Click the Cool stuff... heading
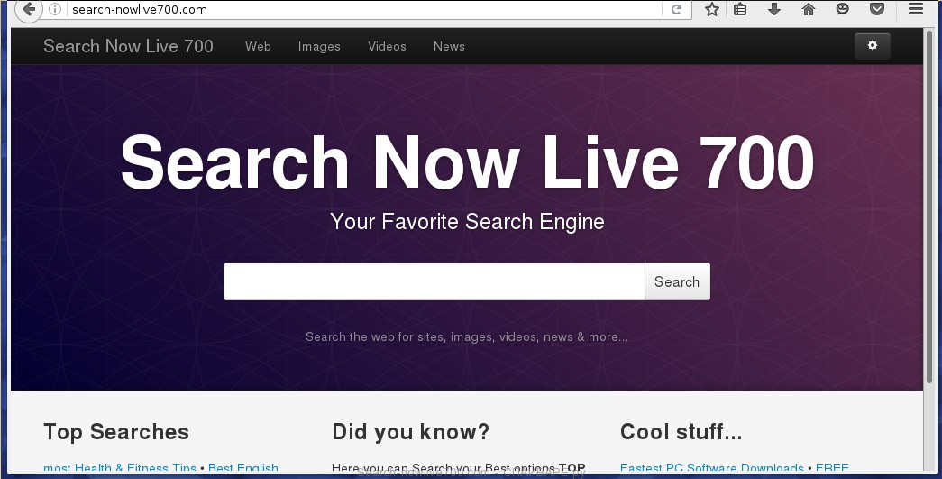The width and height of the screenshot is (942, 479). click(681, 431)
